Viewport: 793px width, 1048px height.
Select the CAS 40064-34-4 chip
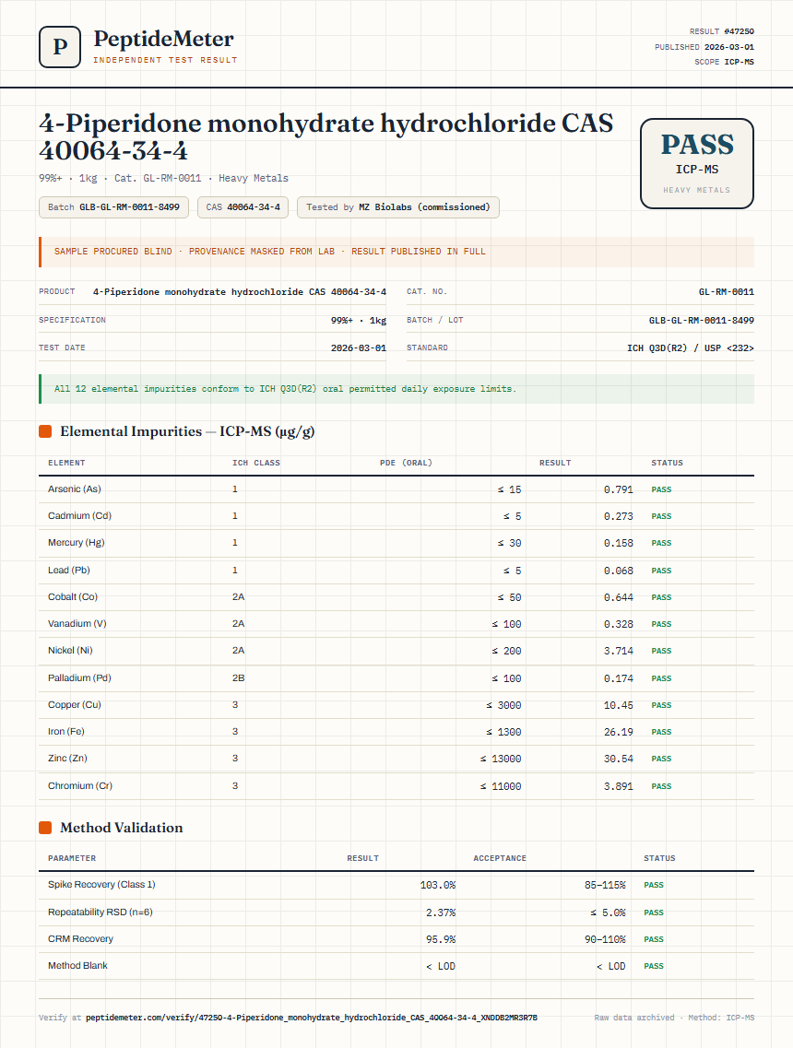tap(243, 207)
